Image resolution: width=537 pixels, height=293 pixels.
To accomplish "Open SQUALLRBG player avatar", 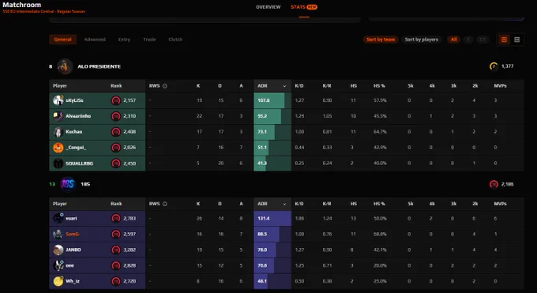I will point(58,163).
